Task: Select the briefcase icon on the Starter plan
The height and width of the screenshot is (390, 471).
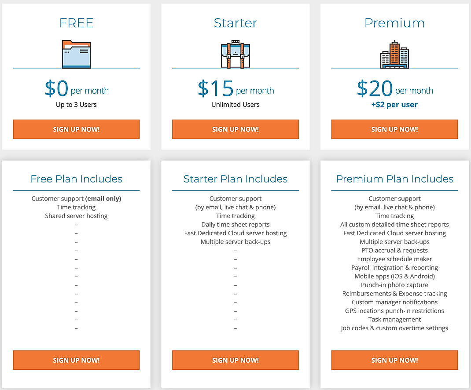Action: tap(235, 54)
